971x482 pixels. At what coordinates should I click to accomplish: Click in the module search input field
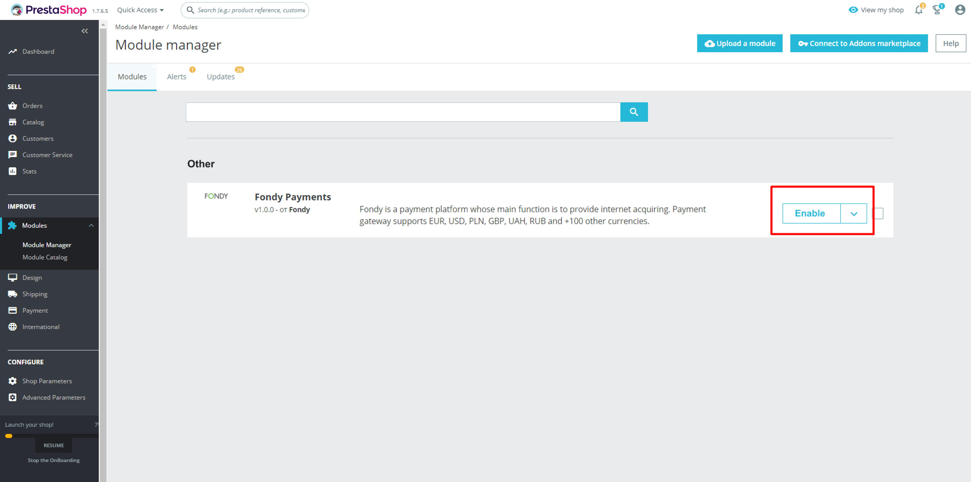[403, 112]
